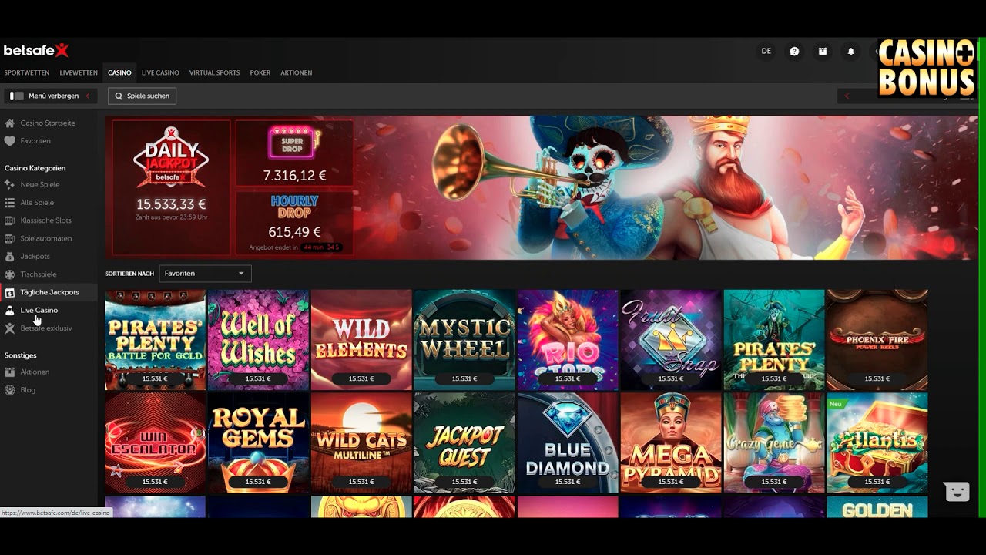Click the money bag icon next to Jackpots
This screenshot has height=555, width=986.
coord(9,256)
